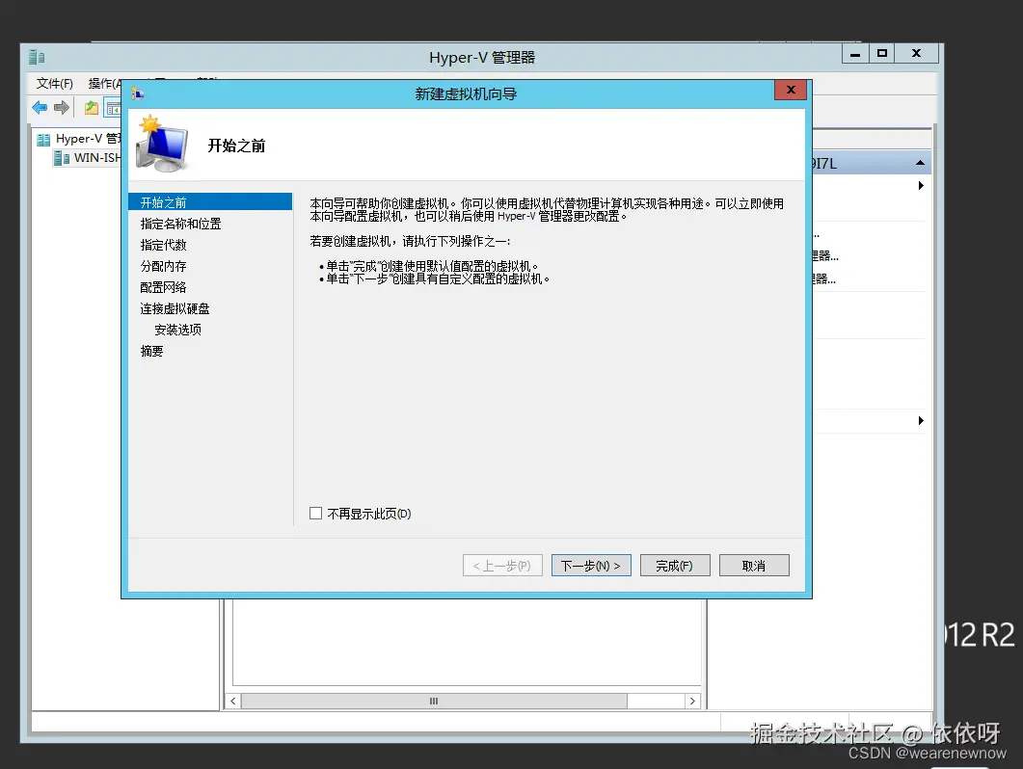Image resolution: width=1023 pixels, height=769 pixels.
Task: Select '安装选项' wizard sub-step
Action: pos(177,330)
